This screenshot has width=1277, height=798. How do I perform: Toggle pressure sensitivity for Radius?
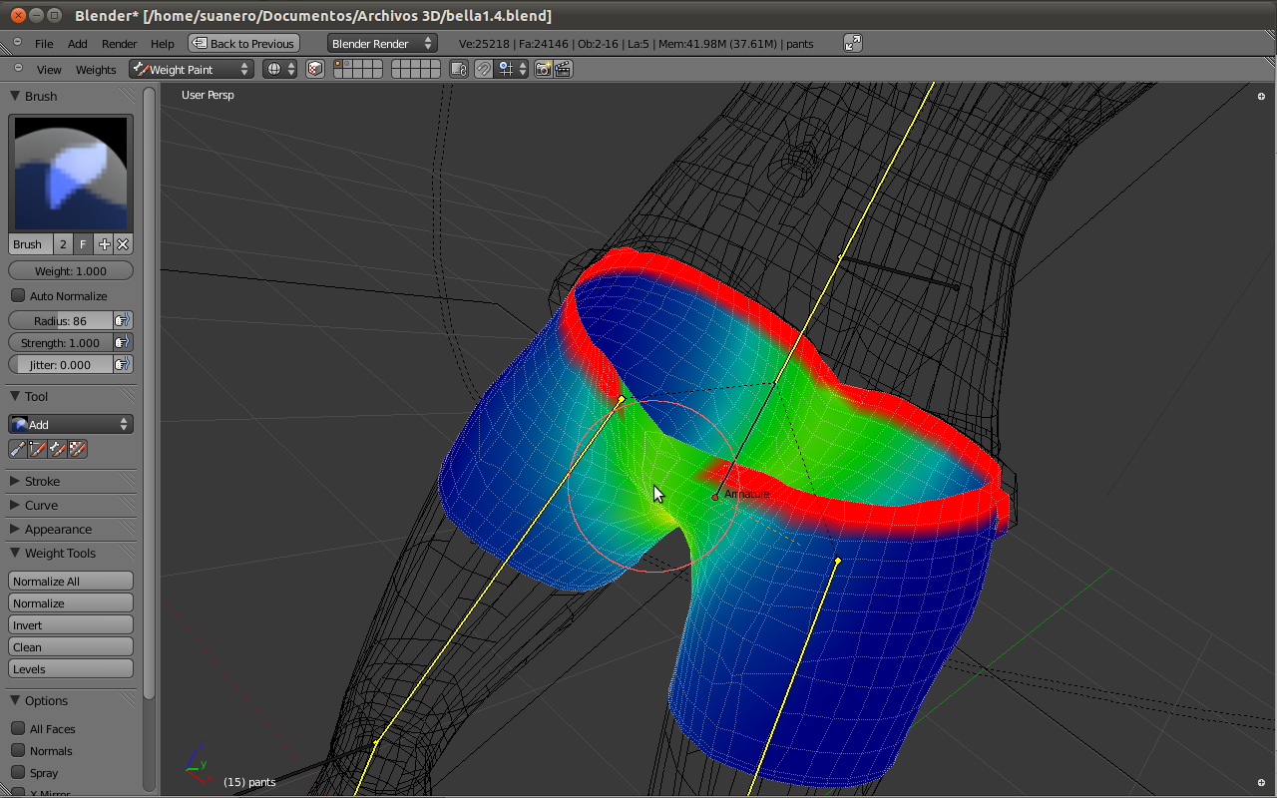122,320
